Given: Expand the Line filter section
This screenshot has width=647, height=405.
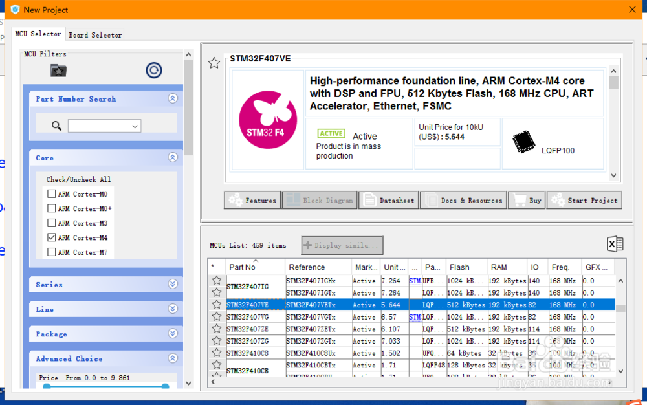Looking at the screenshot, I should pos(173,309).
